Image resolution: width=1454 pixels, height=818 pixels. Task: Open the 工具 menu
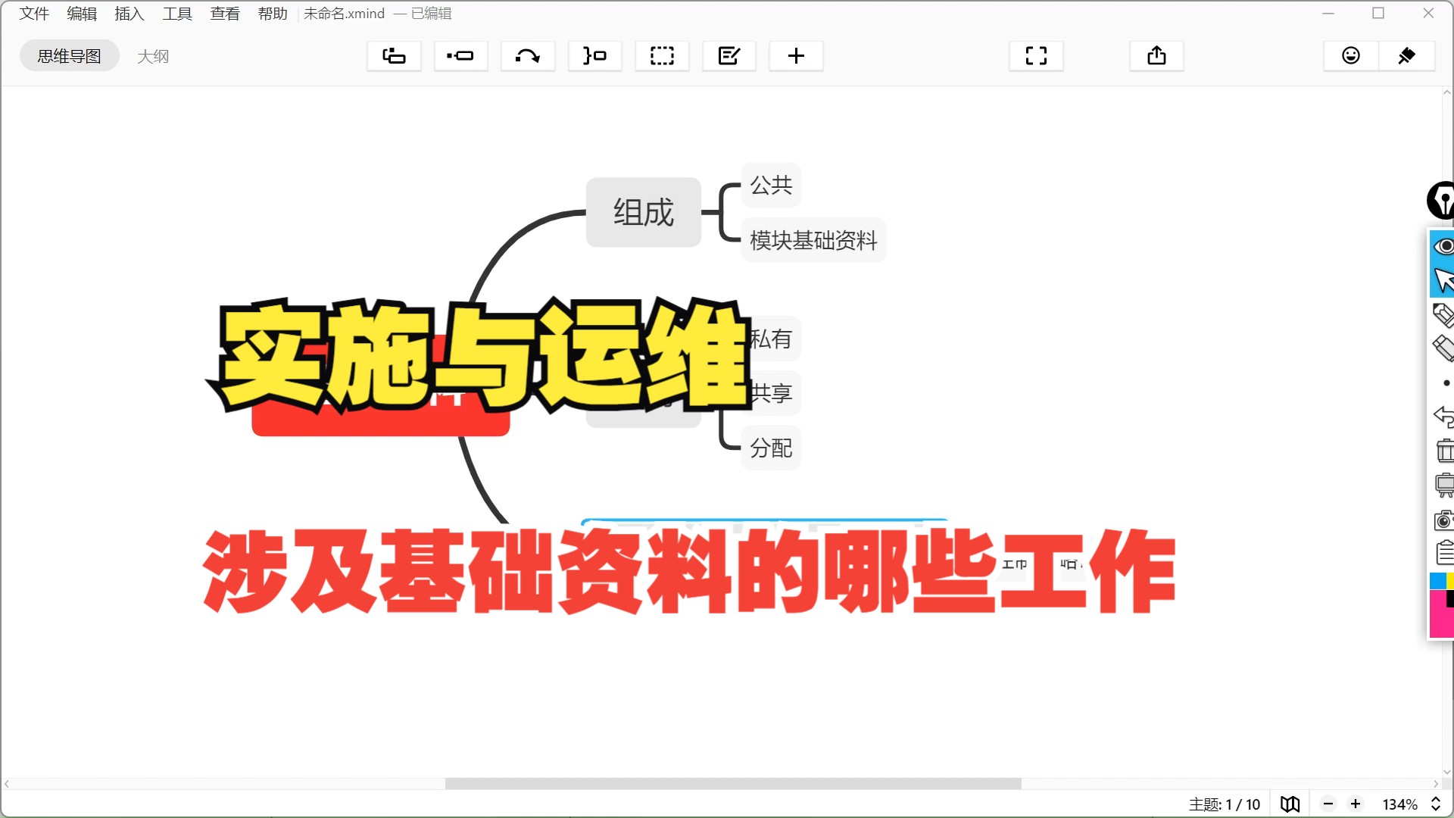[177, 14]
